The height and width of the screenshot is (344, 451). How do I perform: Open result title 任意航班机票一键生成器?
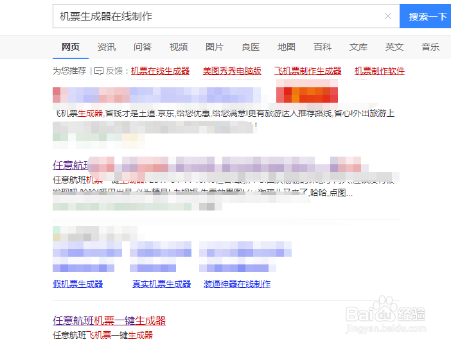109,320
